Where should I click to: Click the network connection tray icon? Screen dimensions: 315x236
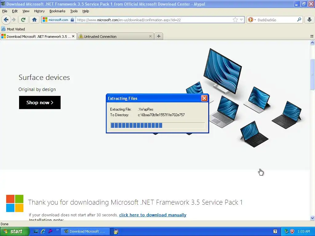[286, 231]
